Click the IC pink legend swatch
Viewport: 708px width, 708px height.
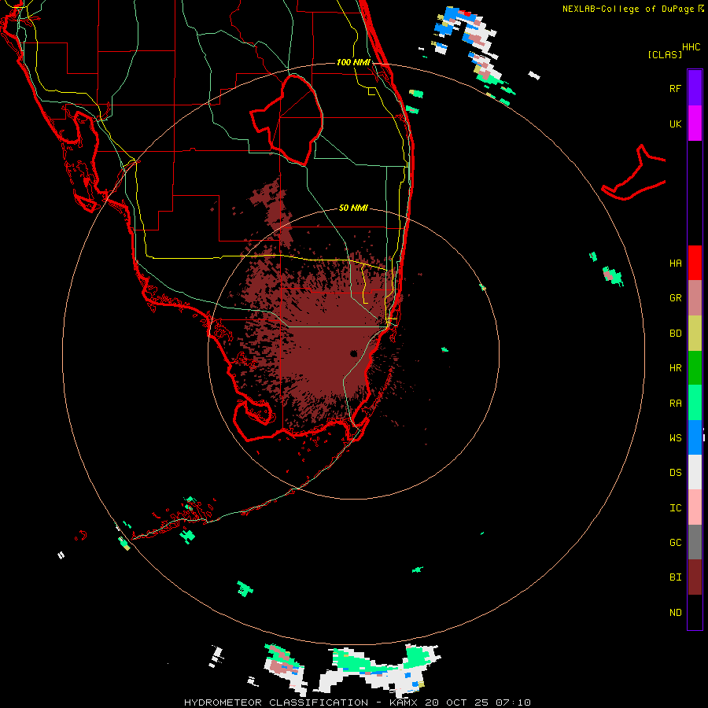(695, 507)
